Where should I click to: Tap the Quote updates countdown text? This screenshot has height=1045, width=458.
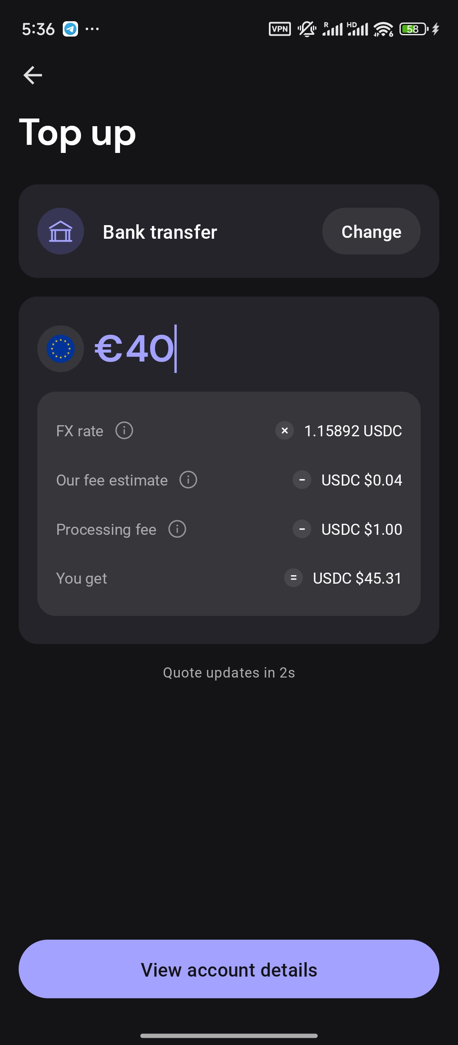(x=229, y=673)
